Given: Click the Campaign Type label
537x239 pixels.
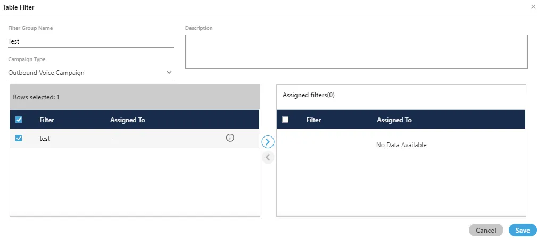Looking at the screenshot, I should [27, 59].
